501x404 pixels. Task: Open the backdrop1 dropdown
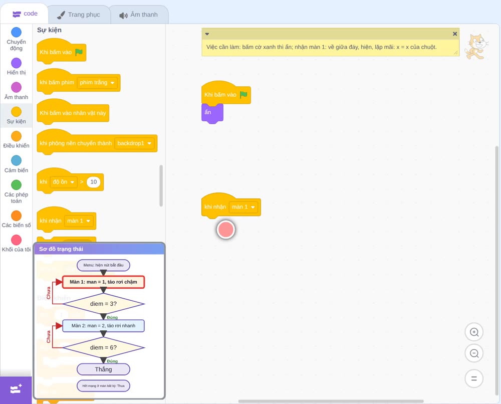134,143
